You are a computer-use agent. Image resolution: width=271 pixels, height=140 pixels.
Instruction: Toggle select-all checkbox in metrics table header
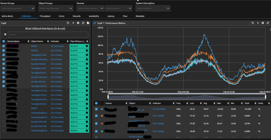coord(96,103)
